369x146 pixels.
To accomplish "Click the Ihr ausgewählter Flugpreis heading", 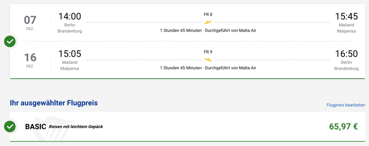I will point(54,103).
